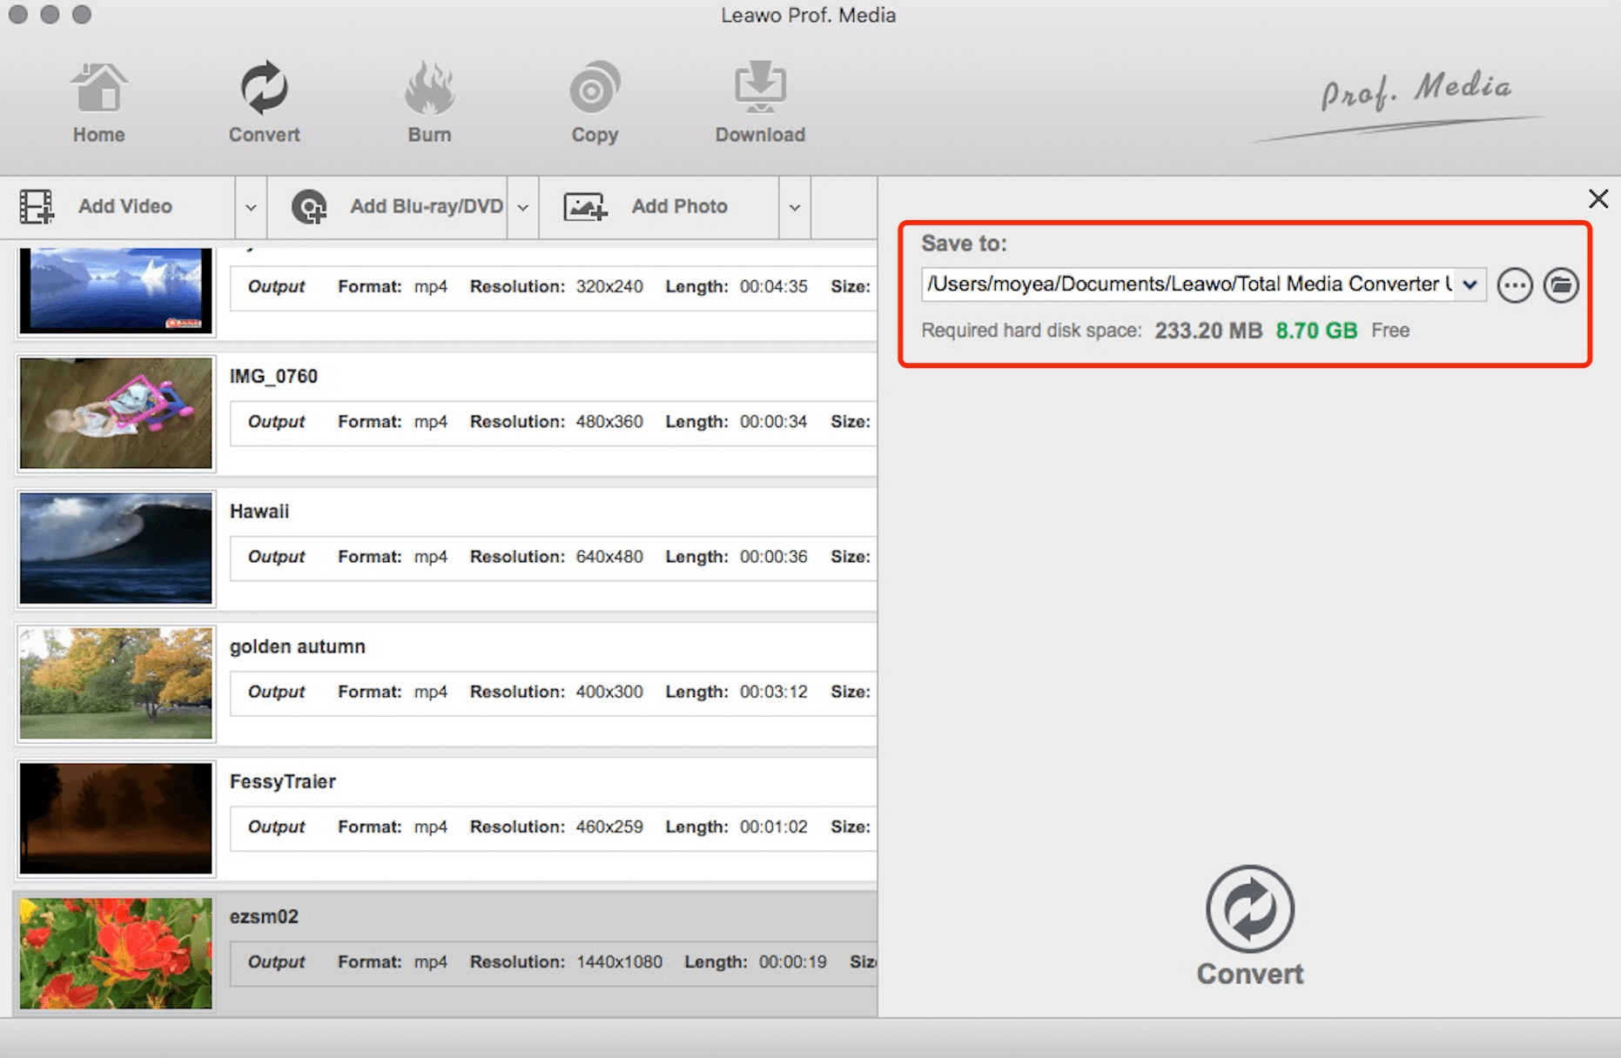The image size is (1621, 1058).
Task: Click the Save to path field
Action: (x=1187, y=285)
